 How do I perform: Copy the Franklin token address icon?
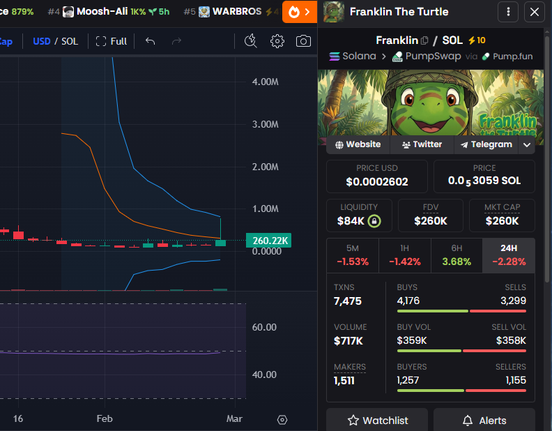click(x=424, y=40)
